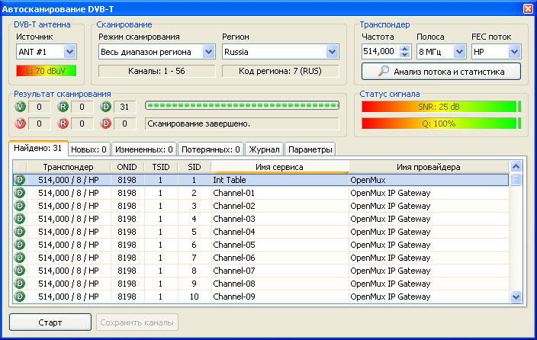
Task: Click the OpenMux provider cell in first row
Action: (429, 180)
